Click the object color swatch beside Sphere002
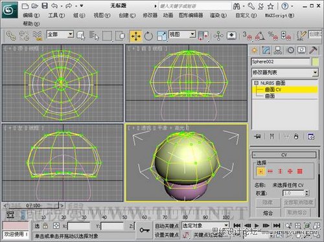 [315, 61]
